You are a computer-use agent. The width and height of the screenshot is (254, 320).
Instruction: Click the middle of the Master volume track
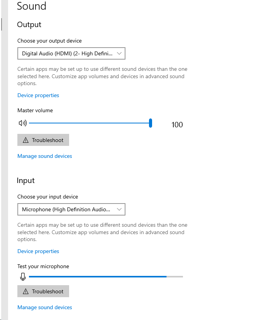(90, 123)
